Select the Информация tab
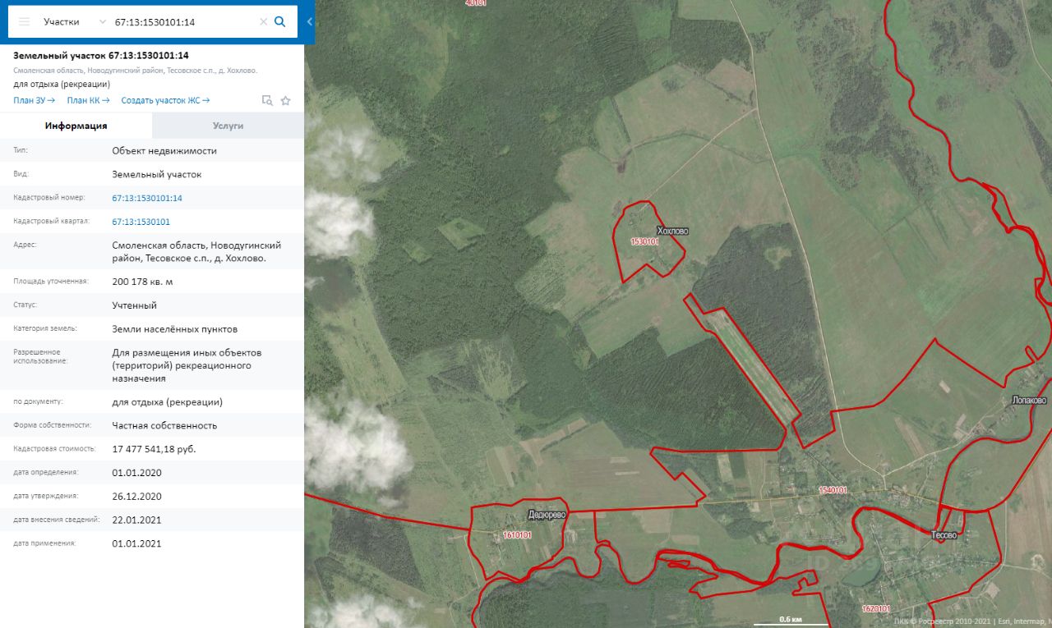The height and width of the screenshot is (628, 1052). [x=76, y=126]
